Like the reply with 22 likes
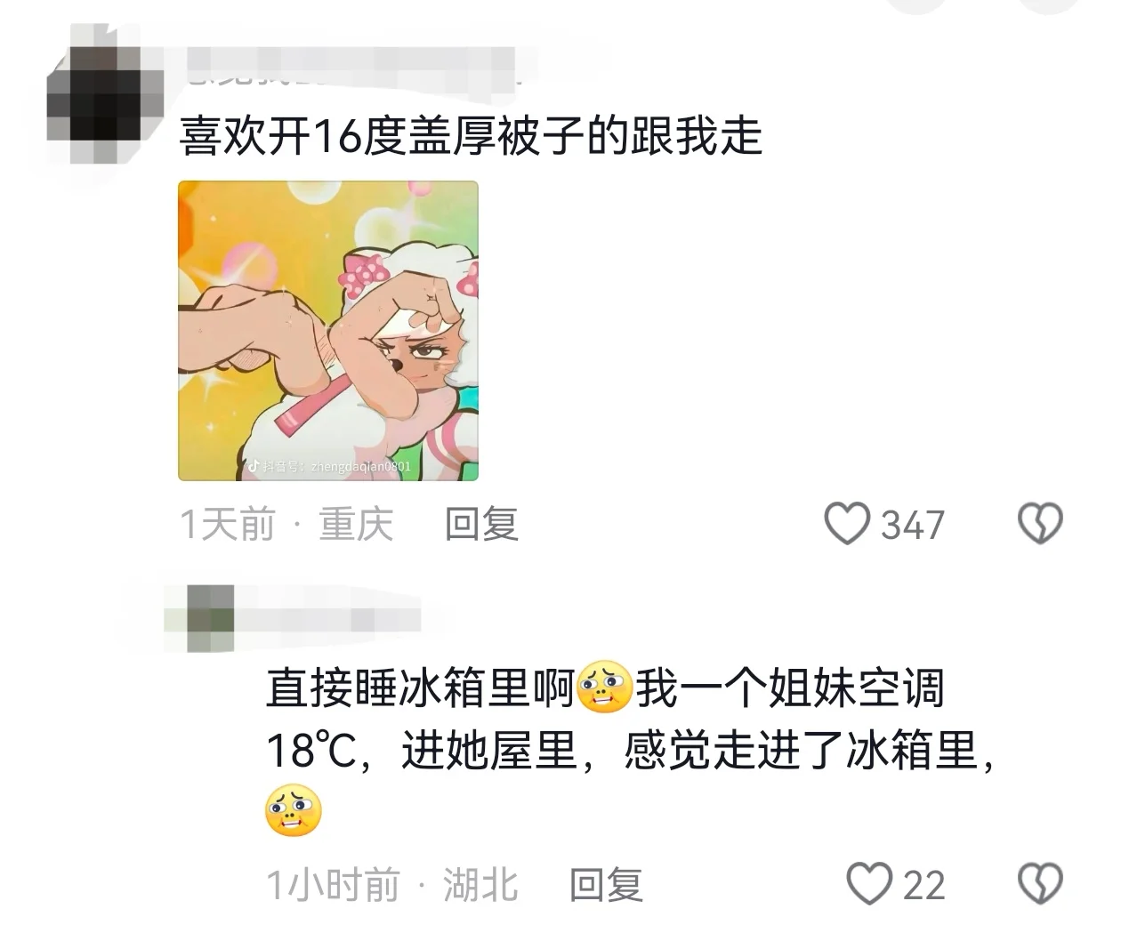1121x949 pixels. (868, 884)
